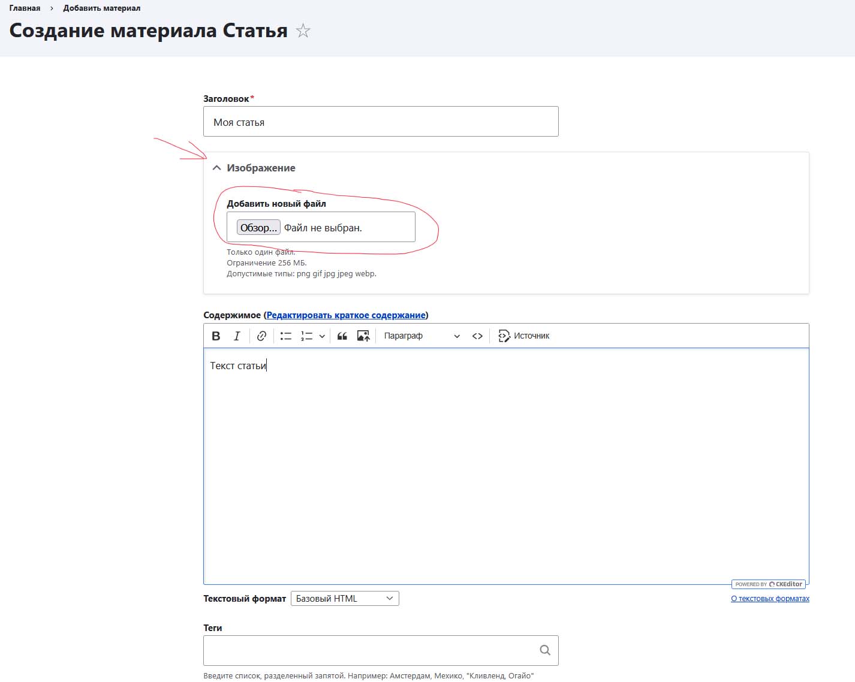
Task: Open numbered list style dropdown arrow
Action: [322, 336]
